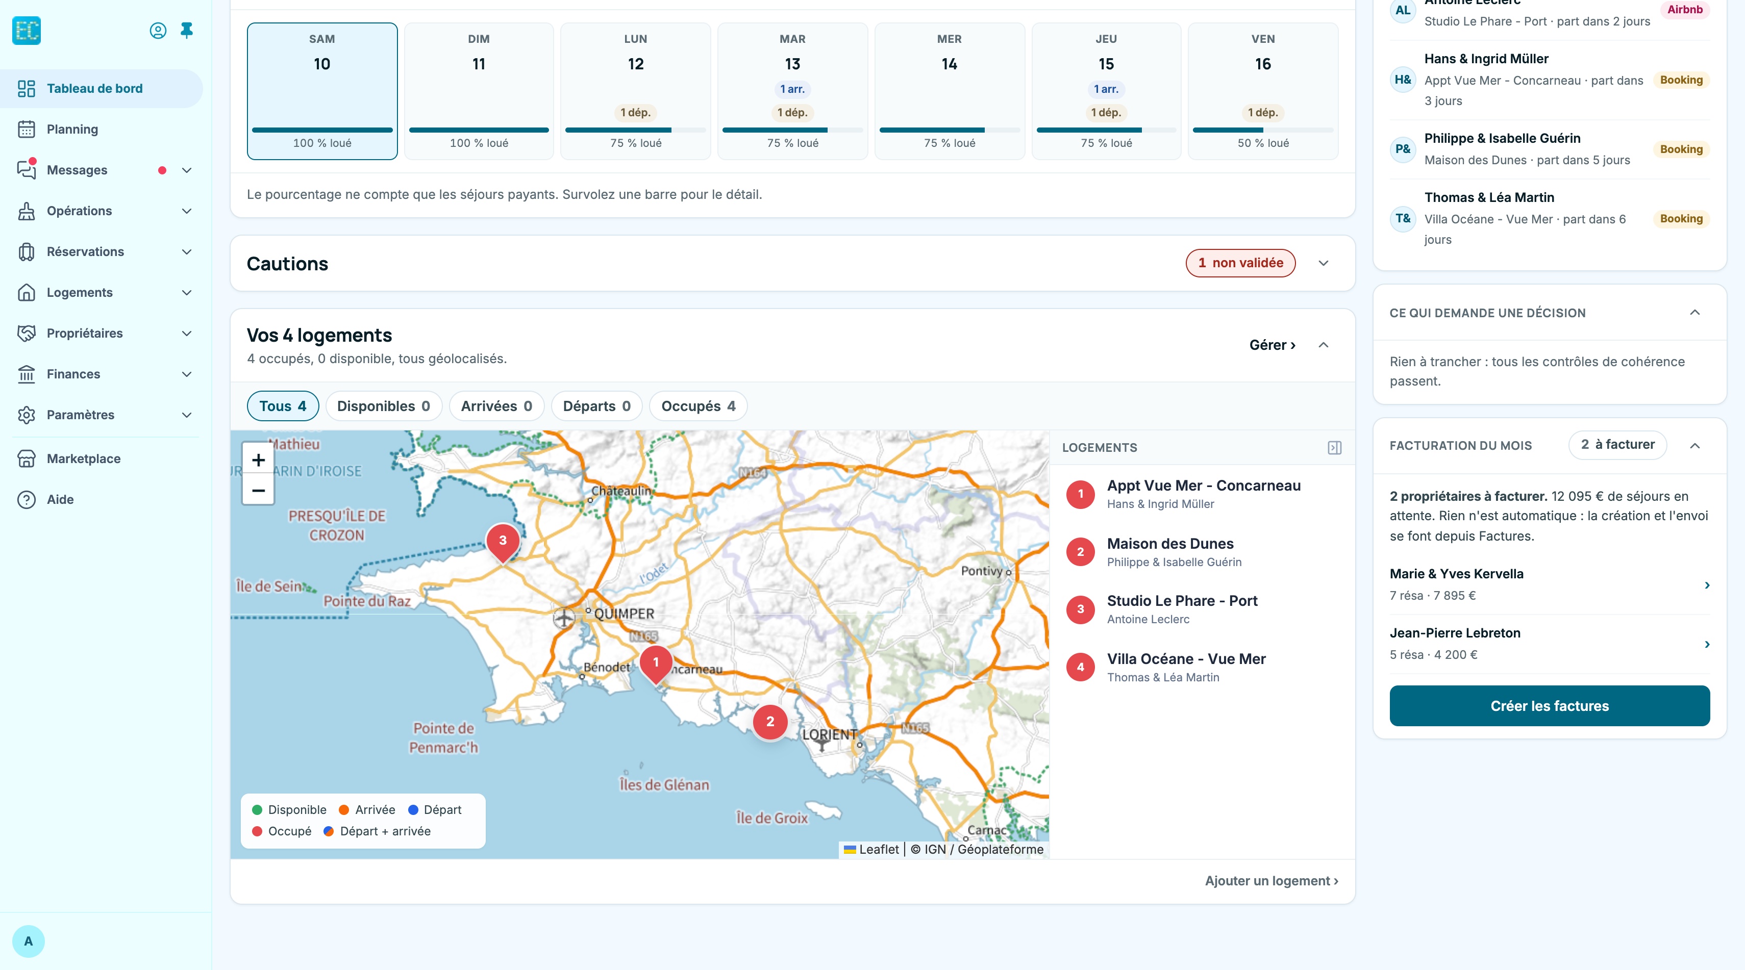Select the Disponibles 0 filter
1745x970 pixels.
383,406
